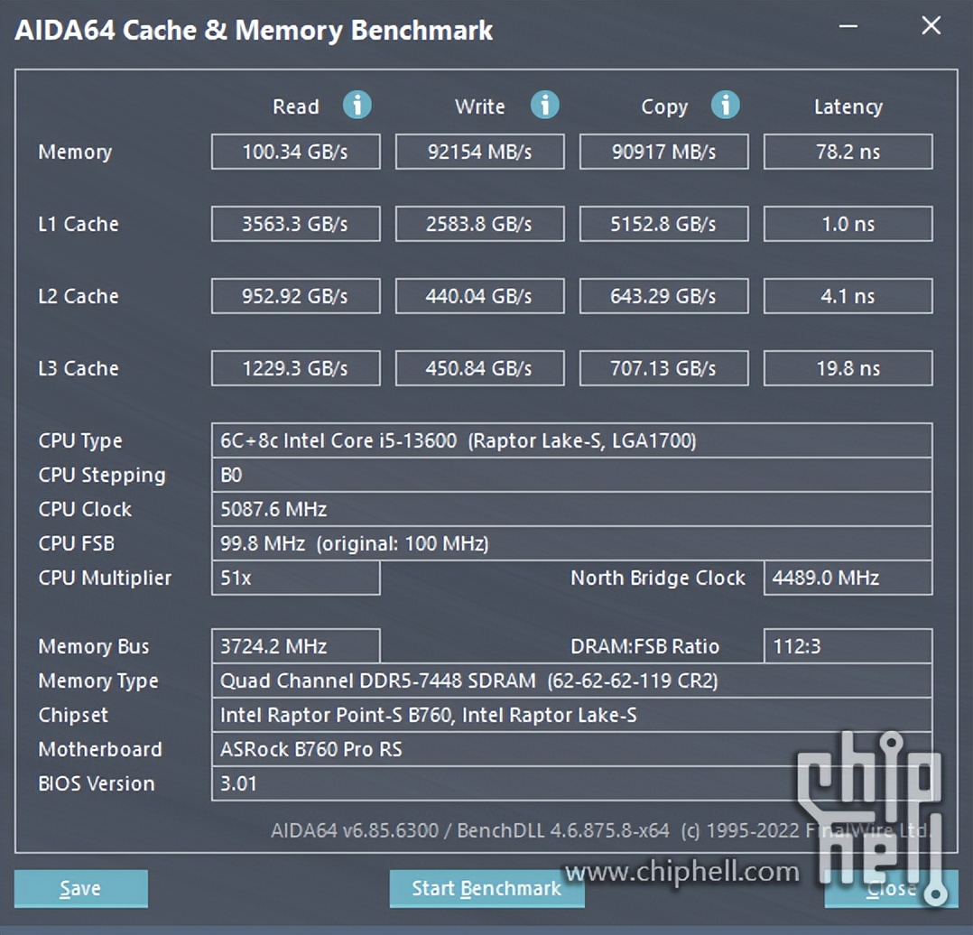The image size is (973, 935).
Task: Click North Bridge Clock value 4489.0 MHz
Action: click(x=848, y=578)
